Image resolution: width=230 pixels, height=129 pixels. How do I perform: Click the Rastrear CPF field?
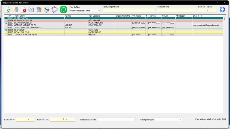click(25, 119)
